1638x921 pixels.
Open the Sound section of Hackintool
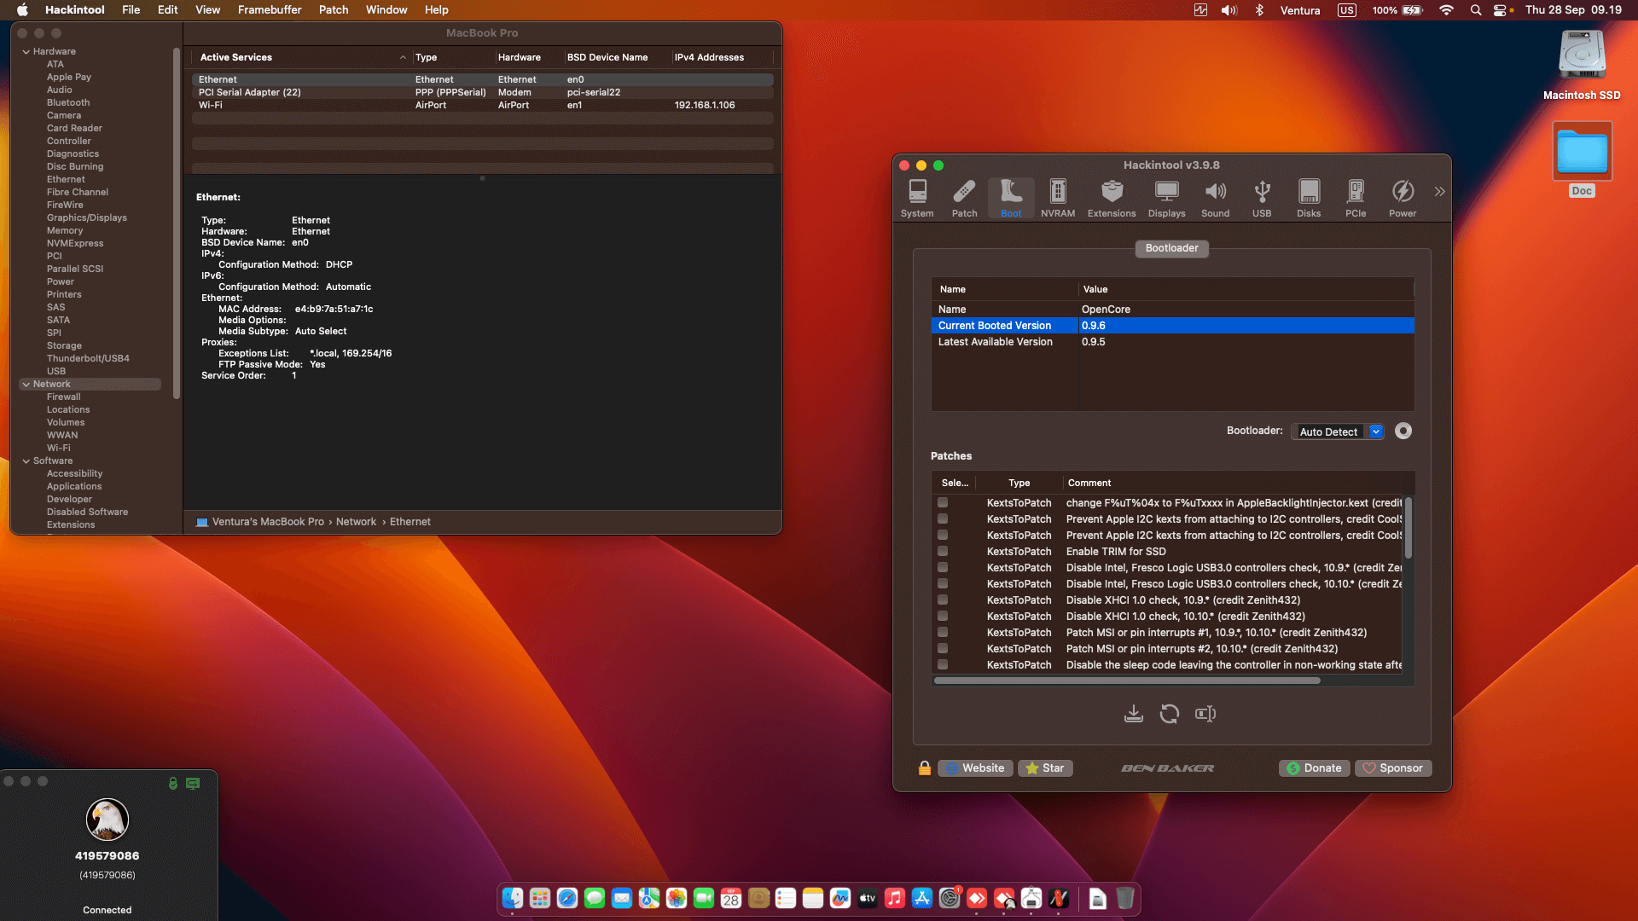(x=1215, y=197)
